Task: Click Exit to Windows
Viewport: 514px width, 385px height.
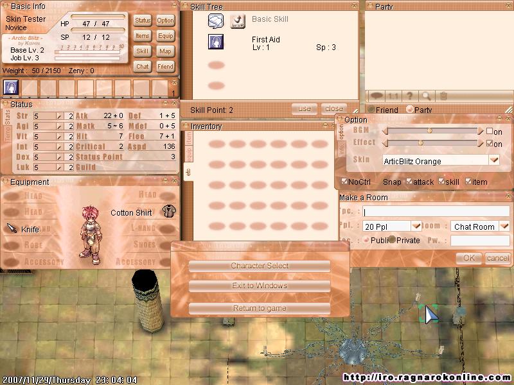Action: pyautogui.click(x=260, y=286)
